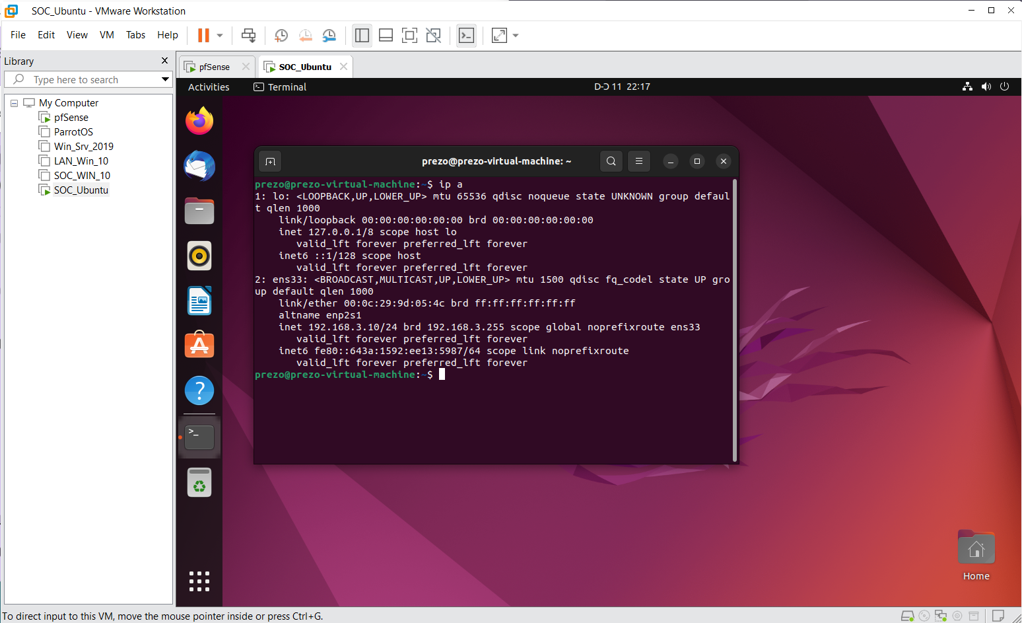Select Win_Srv_2019 in the library

(84, 147)
